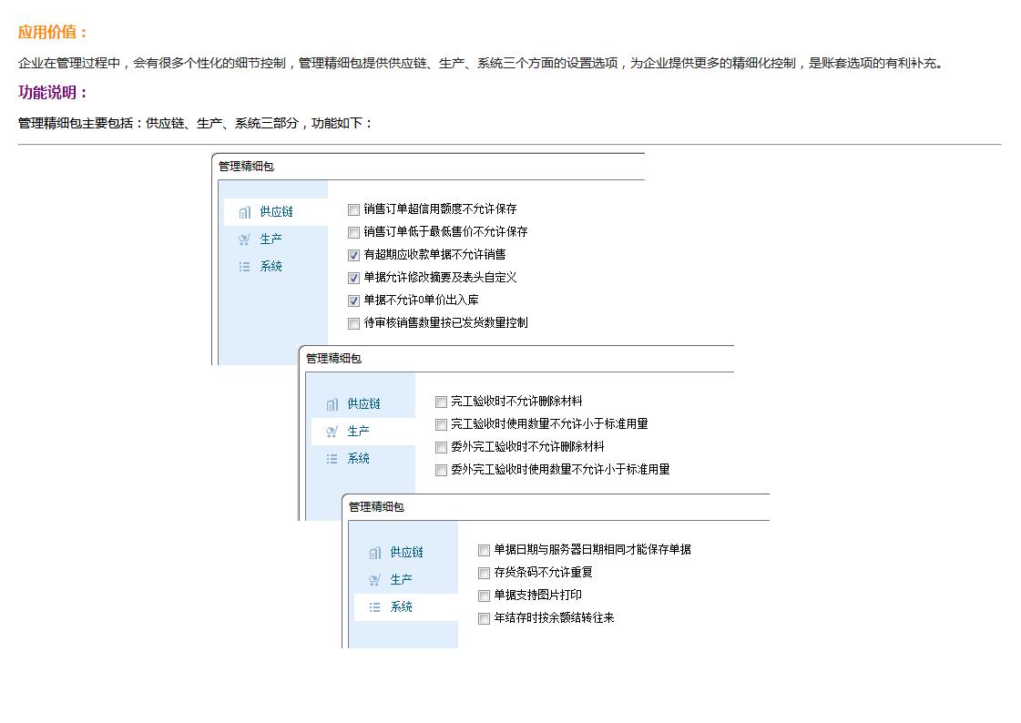Enable 存货条码不允许重复 checkbox
This screenshot has height=723, width=1021.
click(484, 573)
